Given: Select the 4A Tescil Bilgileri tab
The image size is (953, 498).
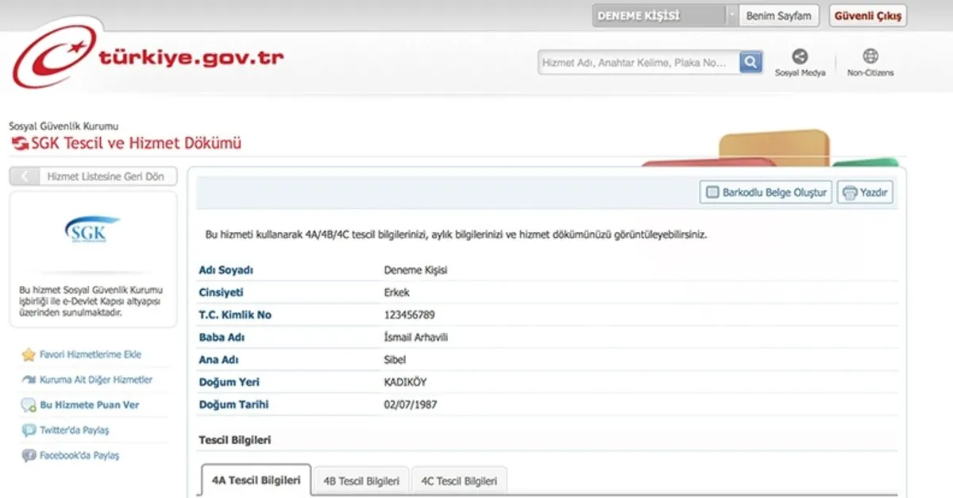Looking at the screenshot, I should click(x=256, y=481).
